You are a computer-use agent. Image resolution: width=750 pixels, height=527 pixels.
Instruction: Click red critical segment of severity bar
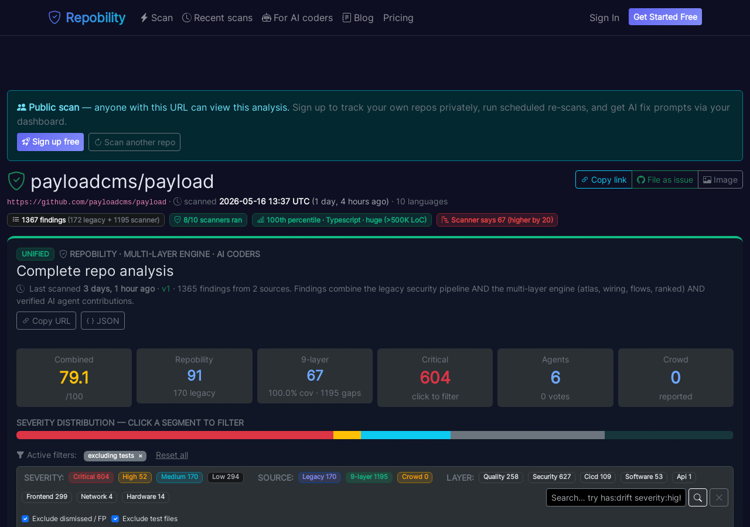click(175, 435)
